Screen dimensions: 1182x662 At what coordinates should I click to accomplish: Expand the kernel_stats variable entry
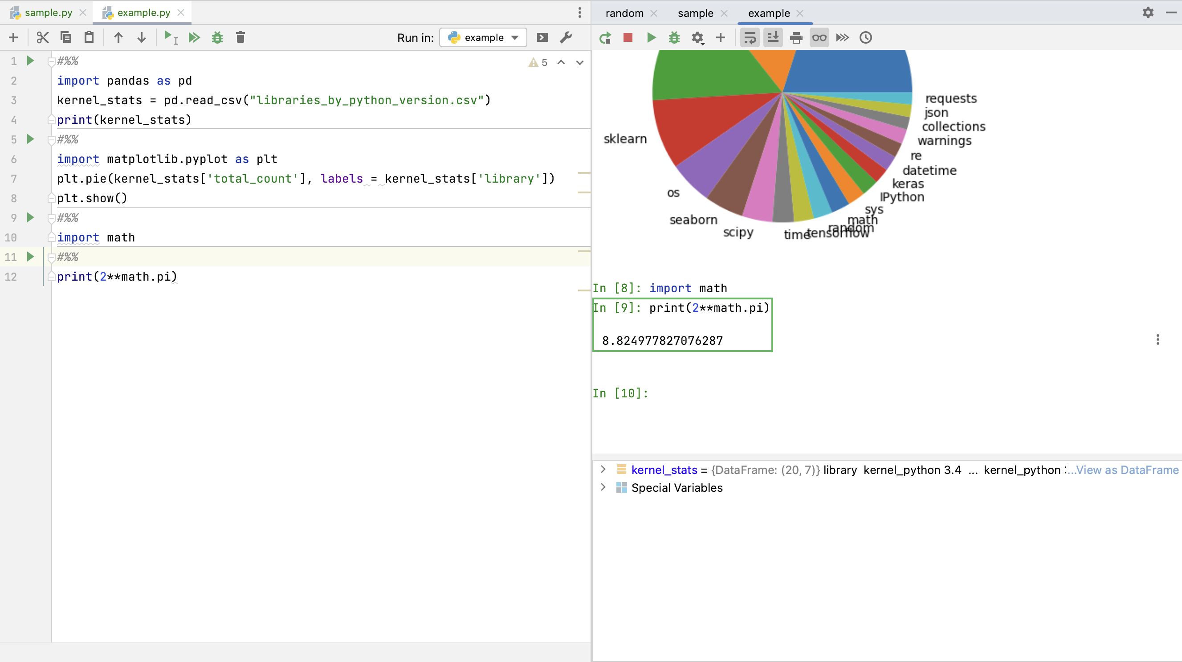point(603,470)
